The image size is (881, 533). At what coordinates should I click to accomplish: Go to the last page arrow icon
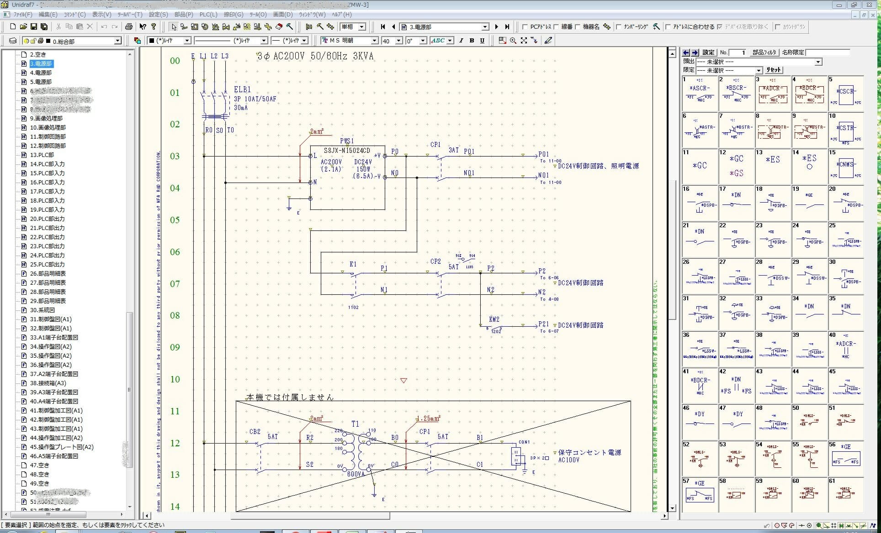click(x=507, y=27)
